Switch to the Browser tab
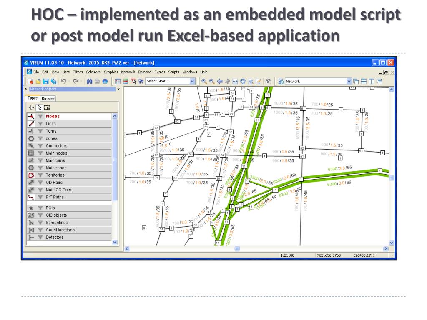The height and width of the screenshot is (320, 427). coord(48,98)
